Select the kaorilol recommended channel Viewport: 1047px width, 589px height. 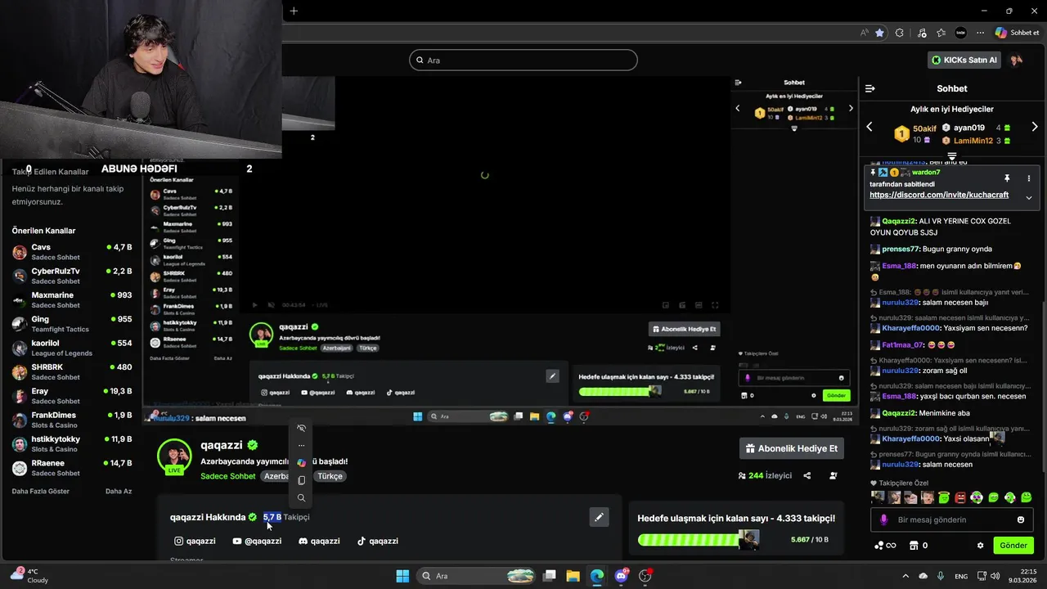pos(72,348)
